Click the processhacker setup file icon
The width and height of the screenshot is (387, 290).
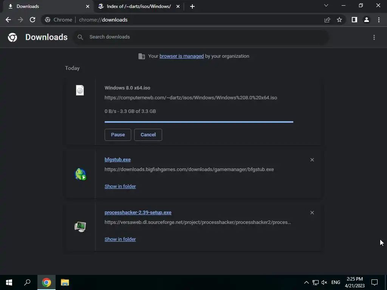tap(80, 227)
